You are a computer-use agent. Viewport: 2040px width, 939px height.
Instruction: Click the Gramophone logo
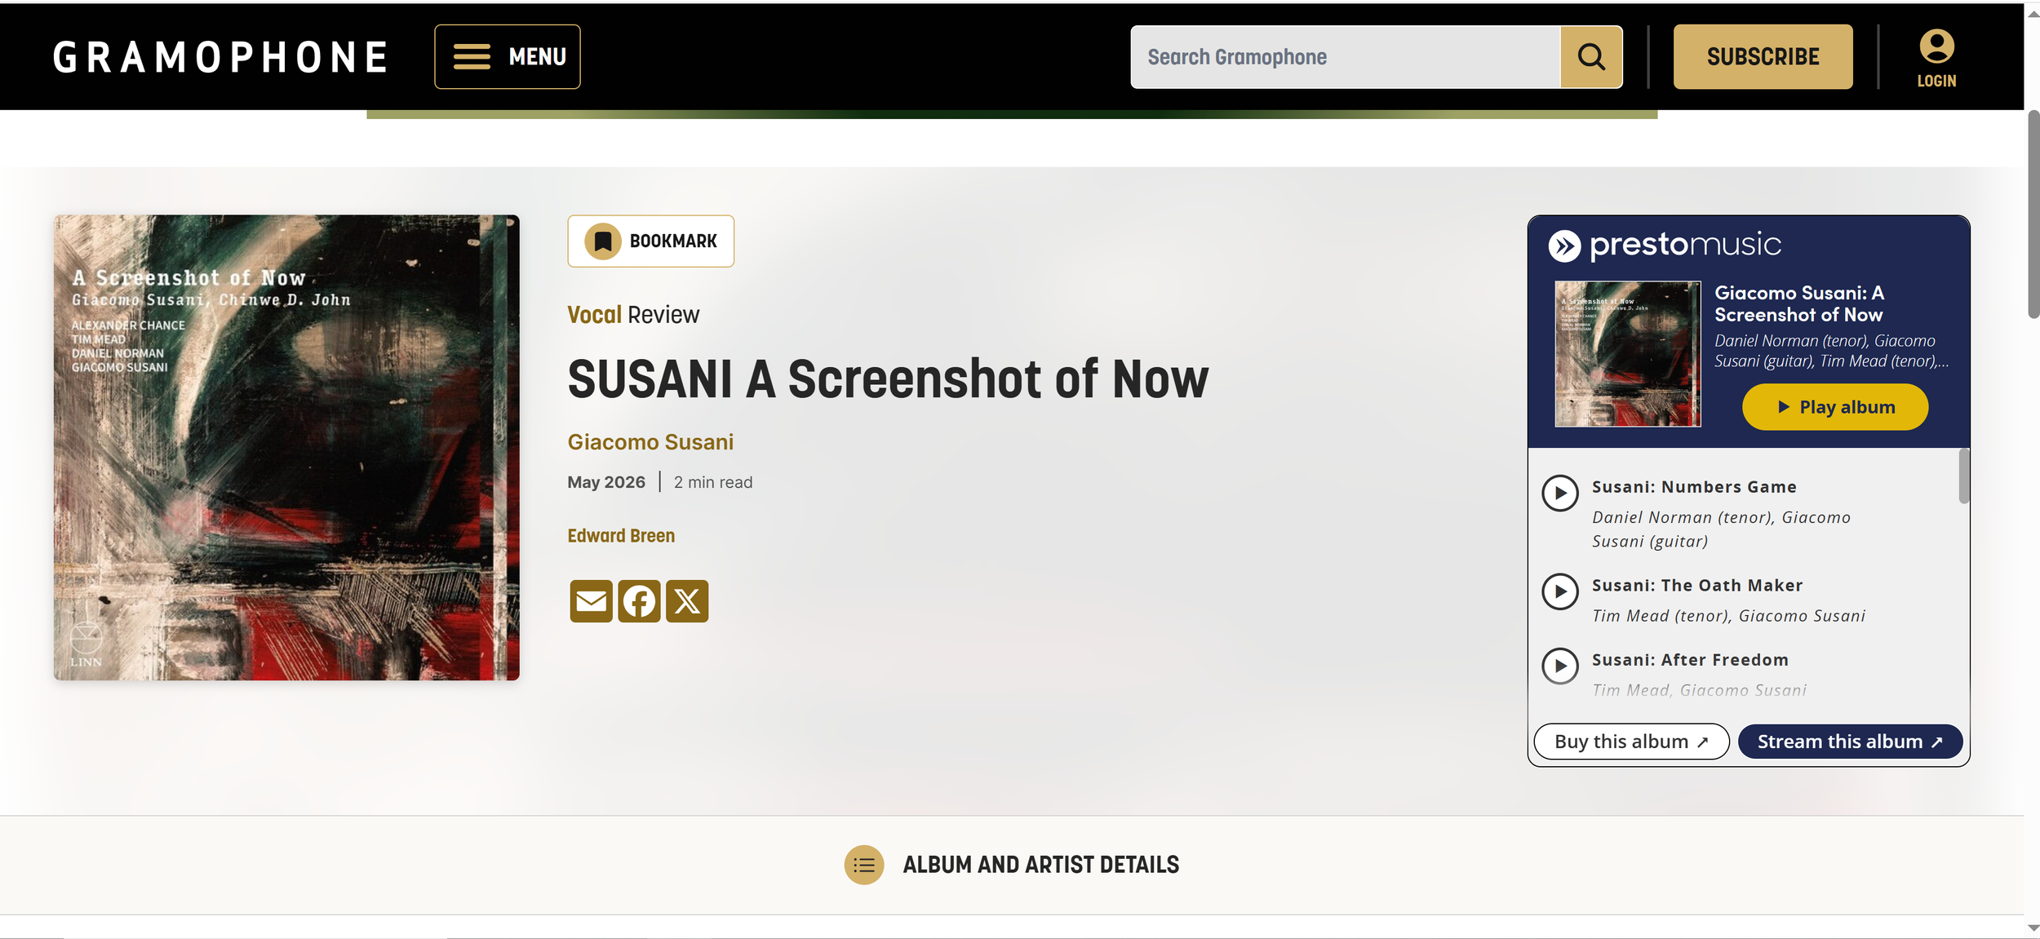220,57
